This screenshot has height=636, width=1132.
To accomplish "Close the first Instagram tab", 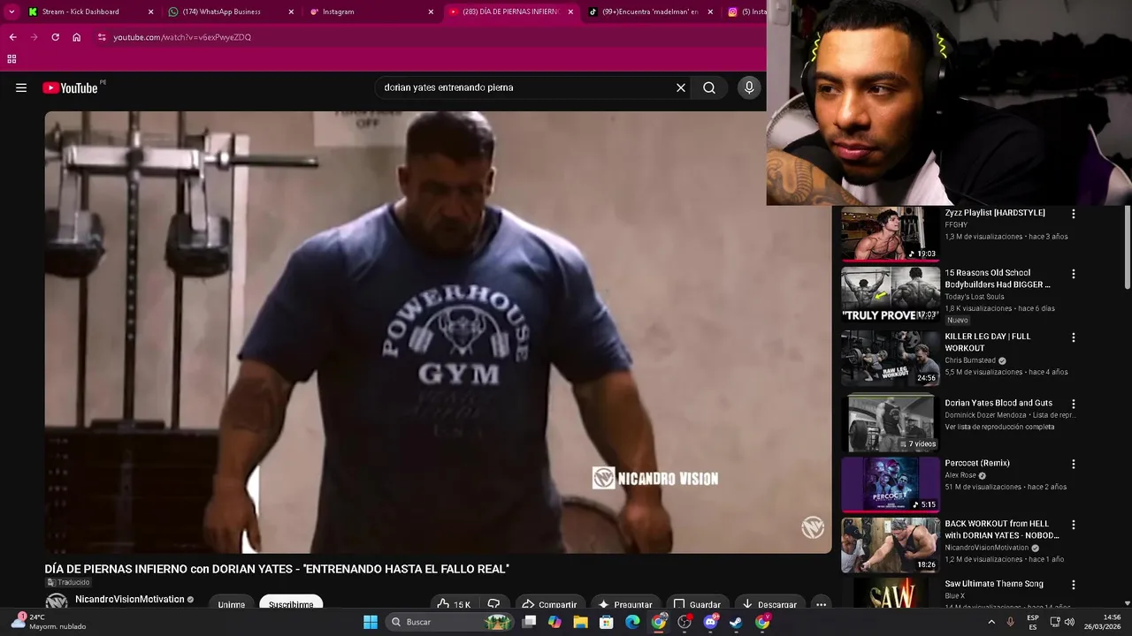I will point(431,11).
